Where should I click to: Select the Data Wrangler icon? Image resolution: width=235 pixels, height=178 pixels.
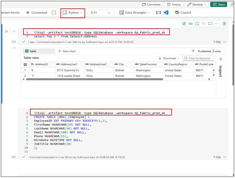(x=122, y=13)
